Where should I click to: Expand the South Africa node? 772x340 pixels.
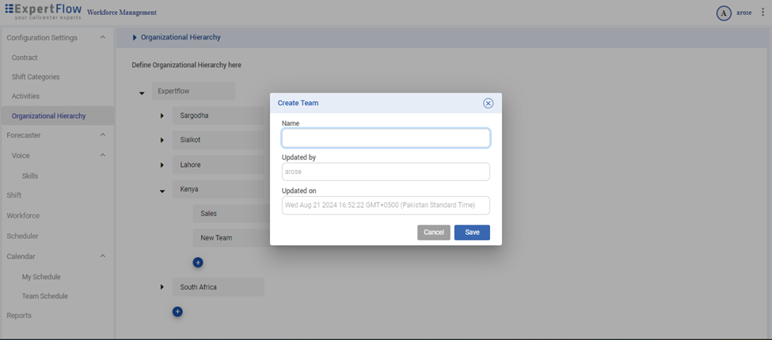point(162,287)
